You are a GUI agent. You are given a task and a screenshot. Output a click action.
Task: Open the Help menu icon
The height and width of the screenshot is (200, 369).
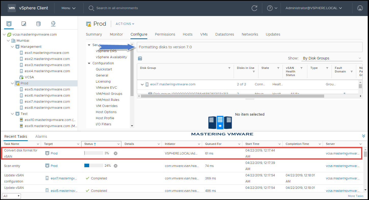pyautogui.click(x=272, y=8)
